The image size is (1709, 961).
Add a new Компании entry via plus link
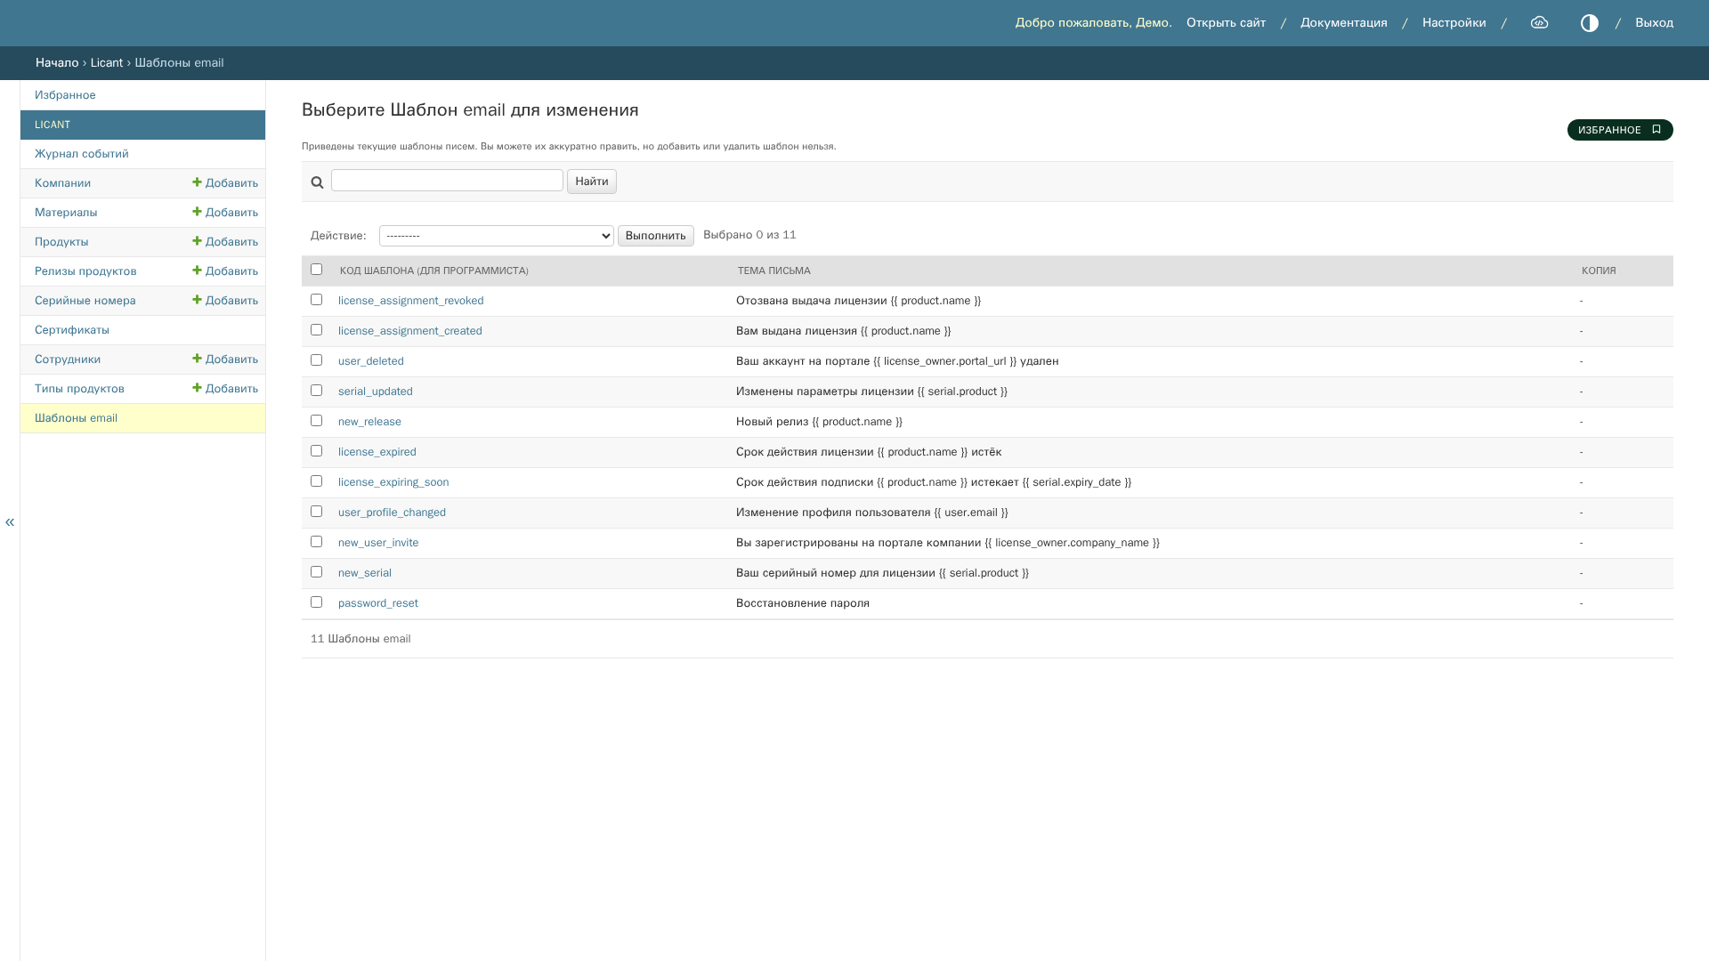tap(225, 183)
